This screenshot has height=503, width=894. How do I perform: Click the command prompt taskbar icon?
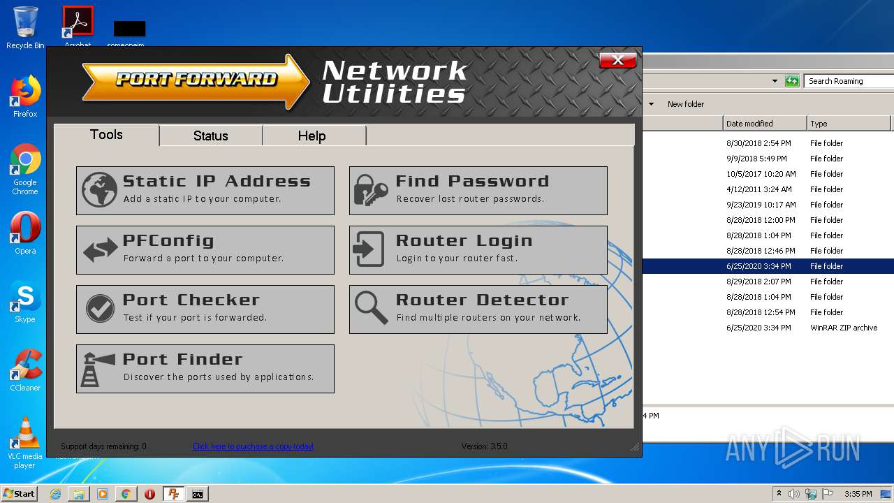pos(198,494)
